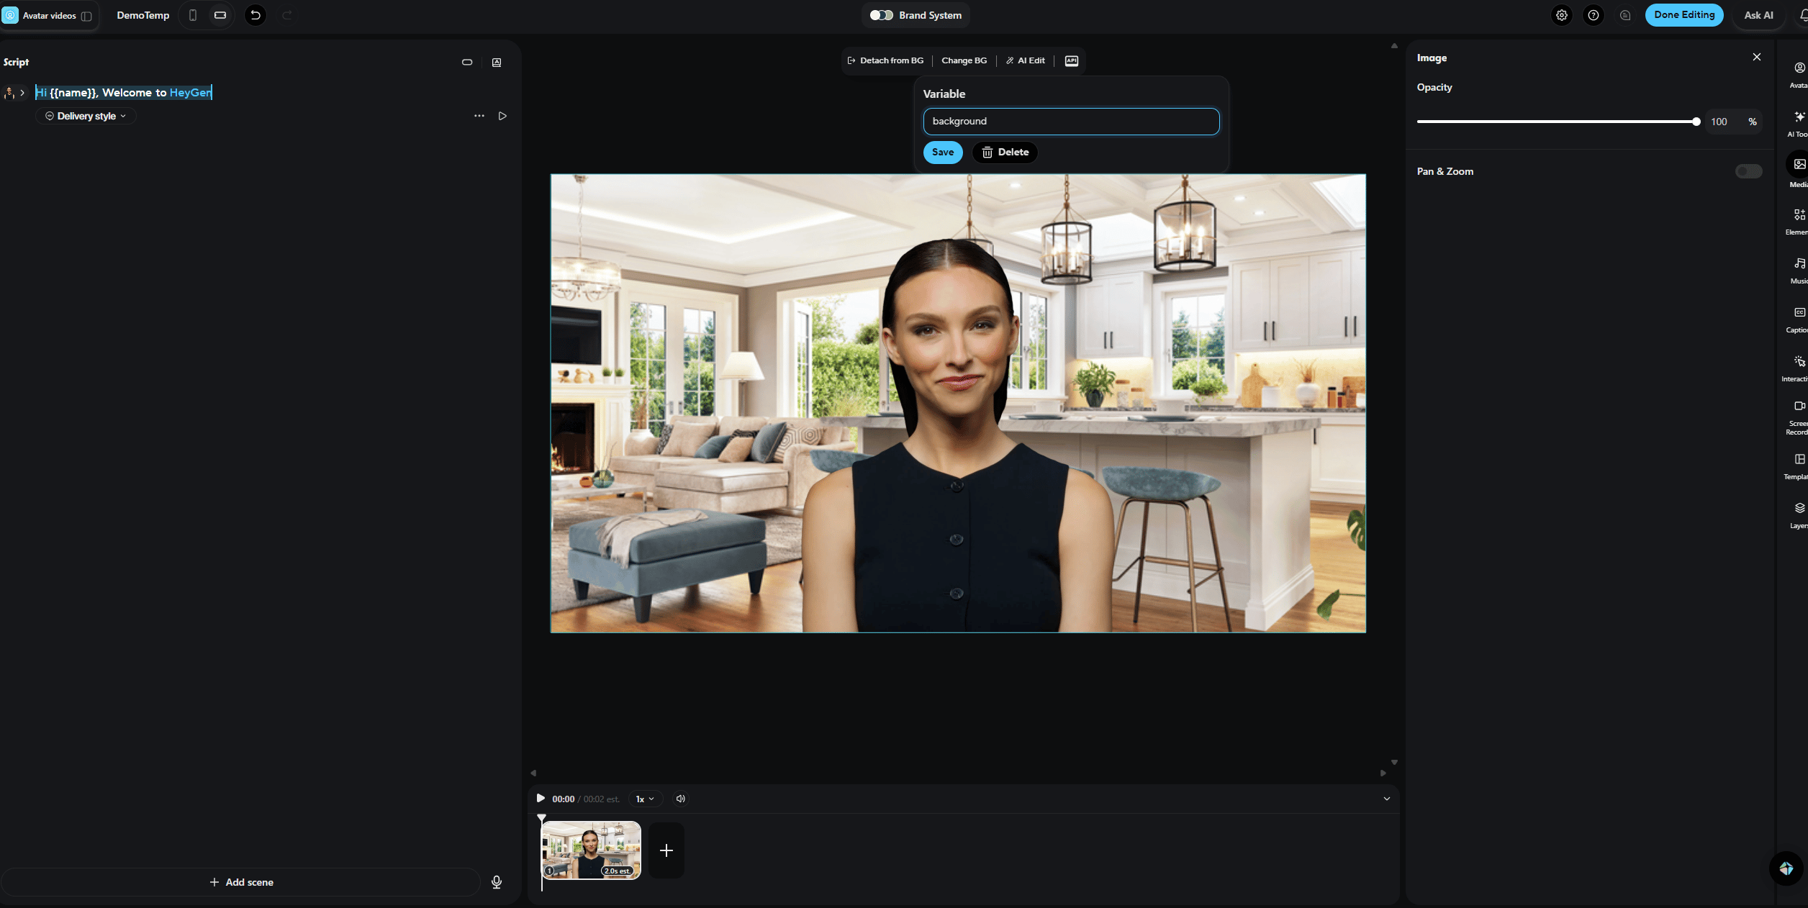Screen dimensions: 1808x908
Task: Click the microphone record icon
Action: click(497, 882)
